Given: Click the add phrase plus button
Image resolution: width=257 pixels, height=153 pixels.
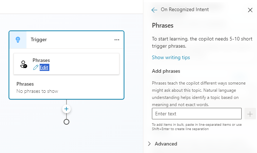Looking at the screenshot, I should pyautogui.click(x=250, y=114).
